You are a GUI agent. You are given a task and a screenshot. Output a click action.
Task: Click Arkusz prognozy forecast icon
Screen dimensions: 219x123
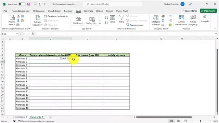(193, 17)
